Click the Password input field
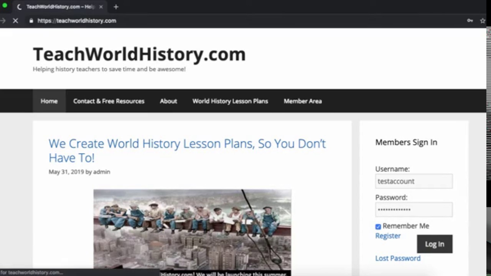491x276 pixels. point(414,210)
